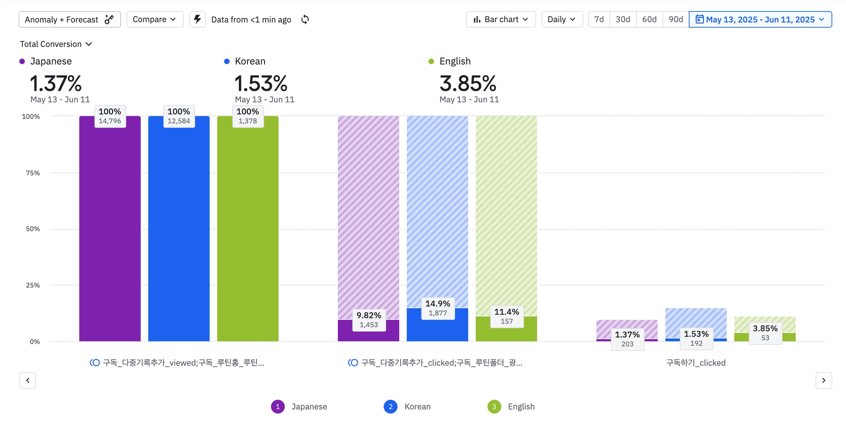Go to previous funnel steps arrow
Screen dimensions: 846x436
click(x=28, y=380)
